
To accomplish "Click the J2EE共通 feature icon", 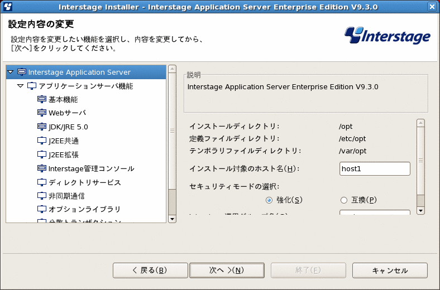I will [x=42, y=141].
